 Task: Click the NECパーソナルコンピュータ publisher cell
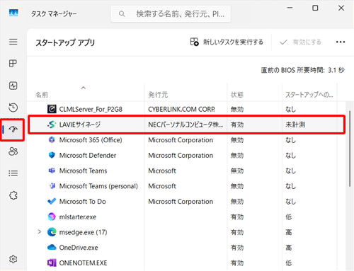185,125
